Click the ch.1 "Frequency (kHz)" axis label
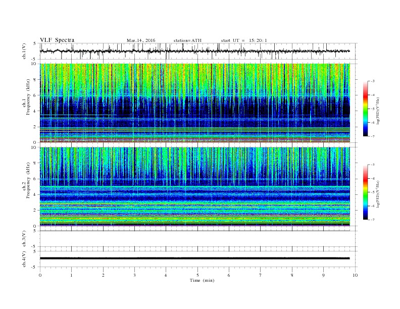Image resolution: width=400 pixels, height=309 pixels. [28, 97]
